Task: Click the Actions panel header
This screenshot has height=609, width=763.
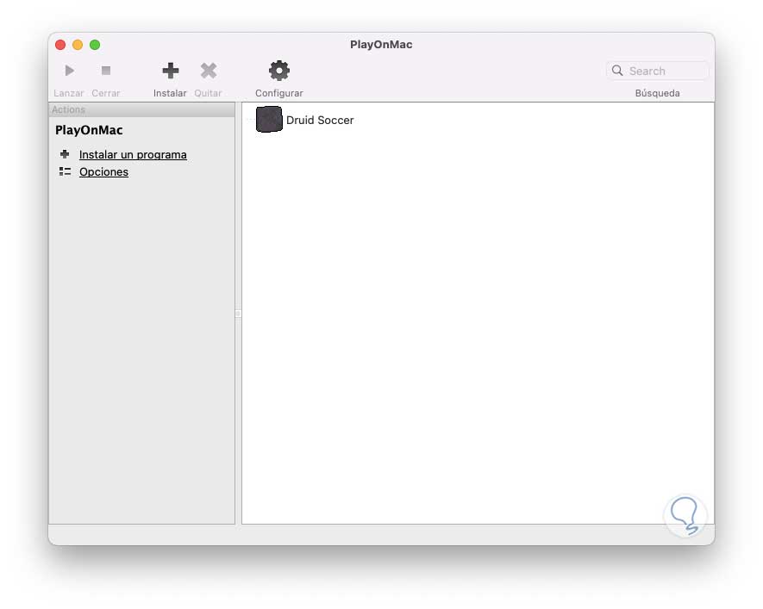Action: [x=141, y=109]
